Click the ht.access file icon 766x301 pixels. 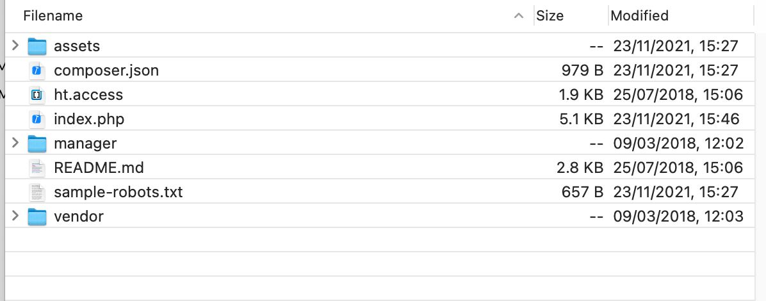(37, 95)
